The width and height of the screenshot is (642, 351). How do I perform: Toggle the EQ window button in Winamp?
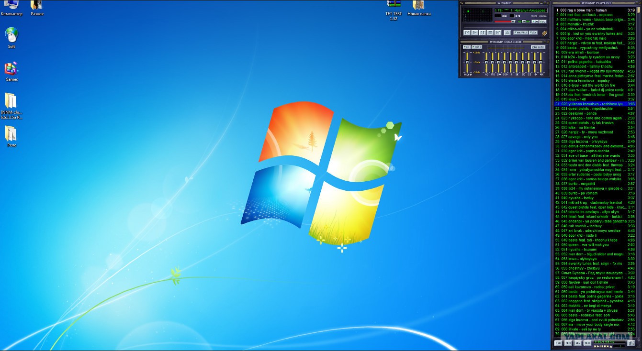[535, 22]
